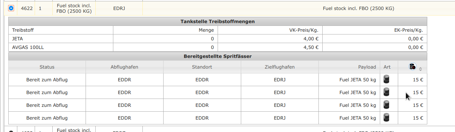
Task: Click the fuel barrel icon in last row
Action: pos(387,118)
